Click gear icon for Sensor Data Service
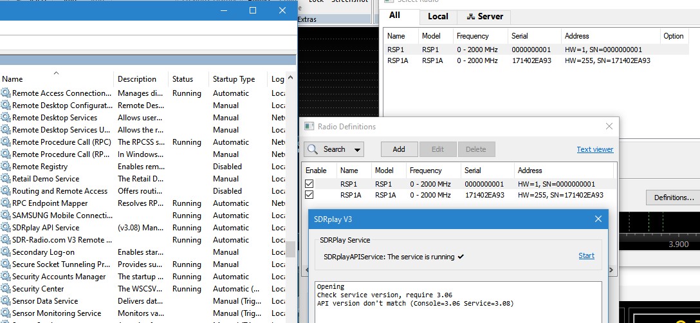 6,301
